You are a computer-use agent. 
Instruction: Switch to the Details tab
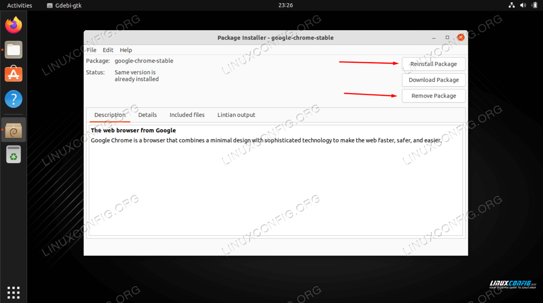pos(148,115)
